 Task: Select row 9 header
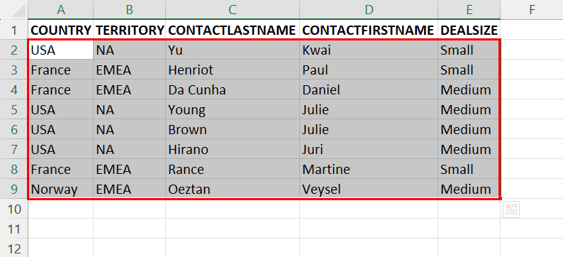click(13, 189)
